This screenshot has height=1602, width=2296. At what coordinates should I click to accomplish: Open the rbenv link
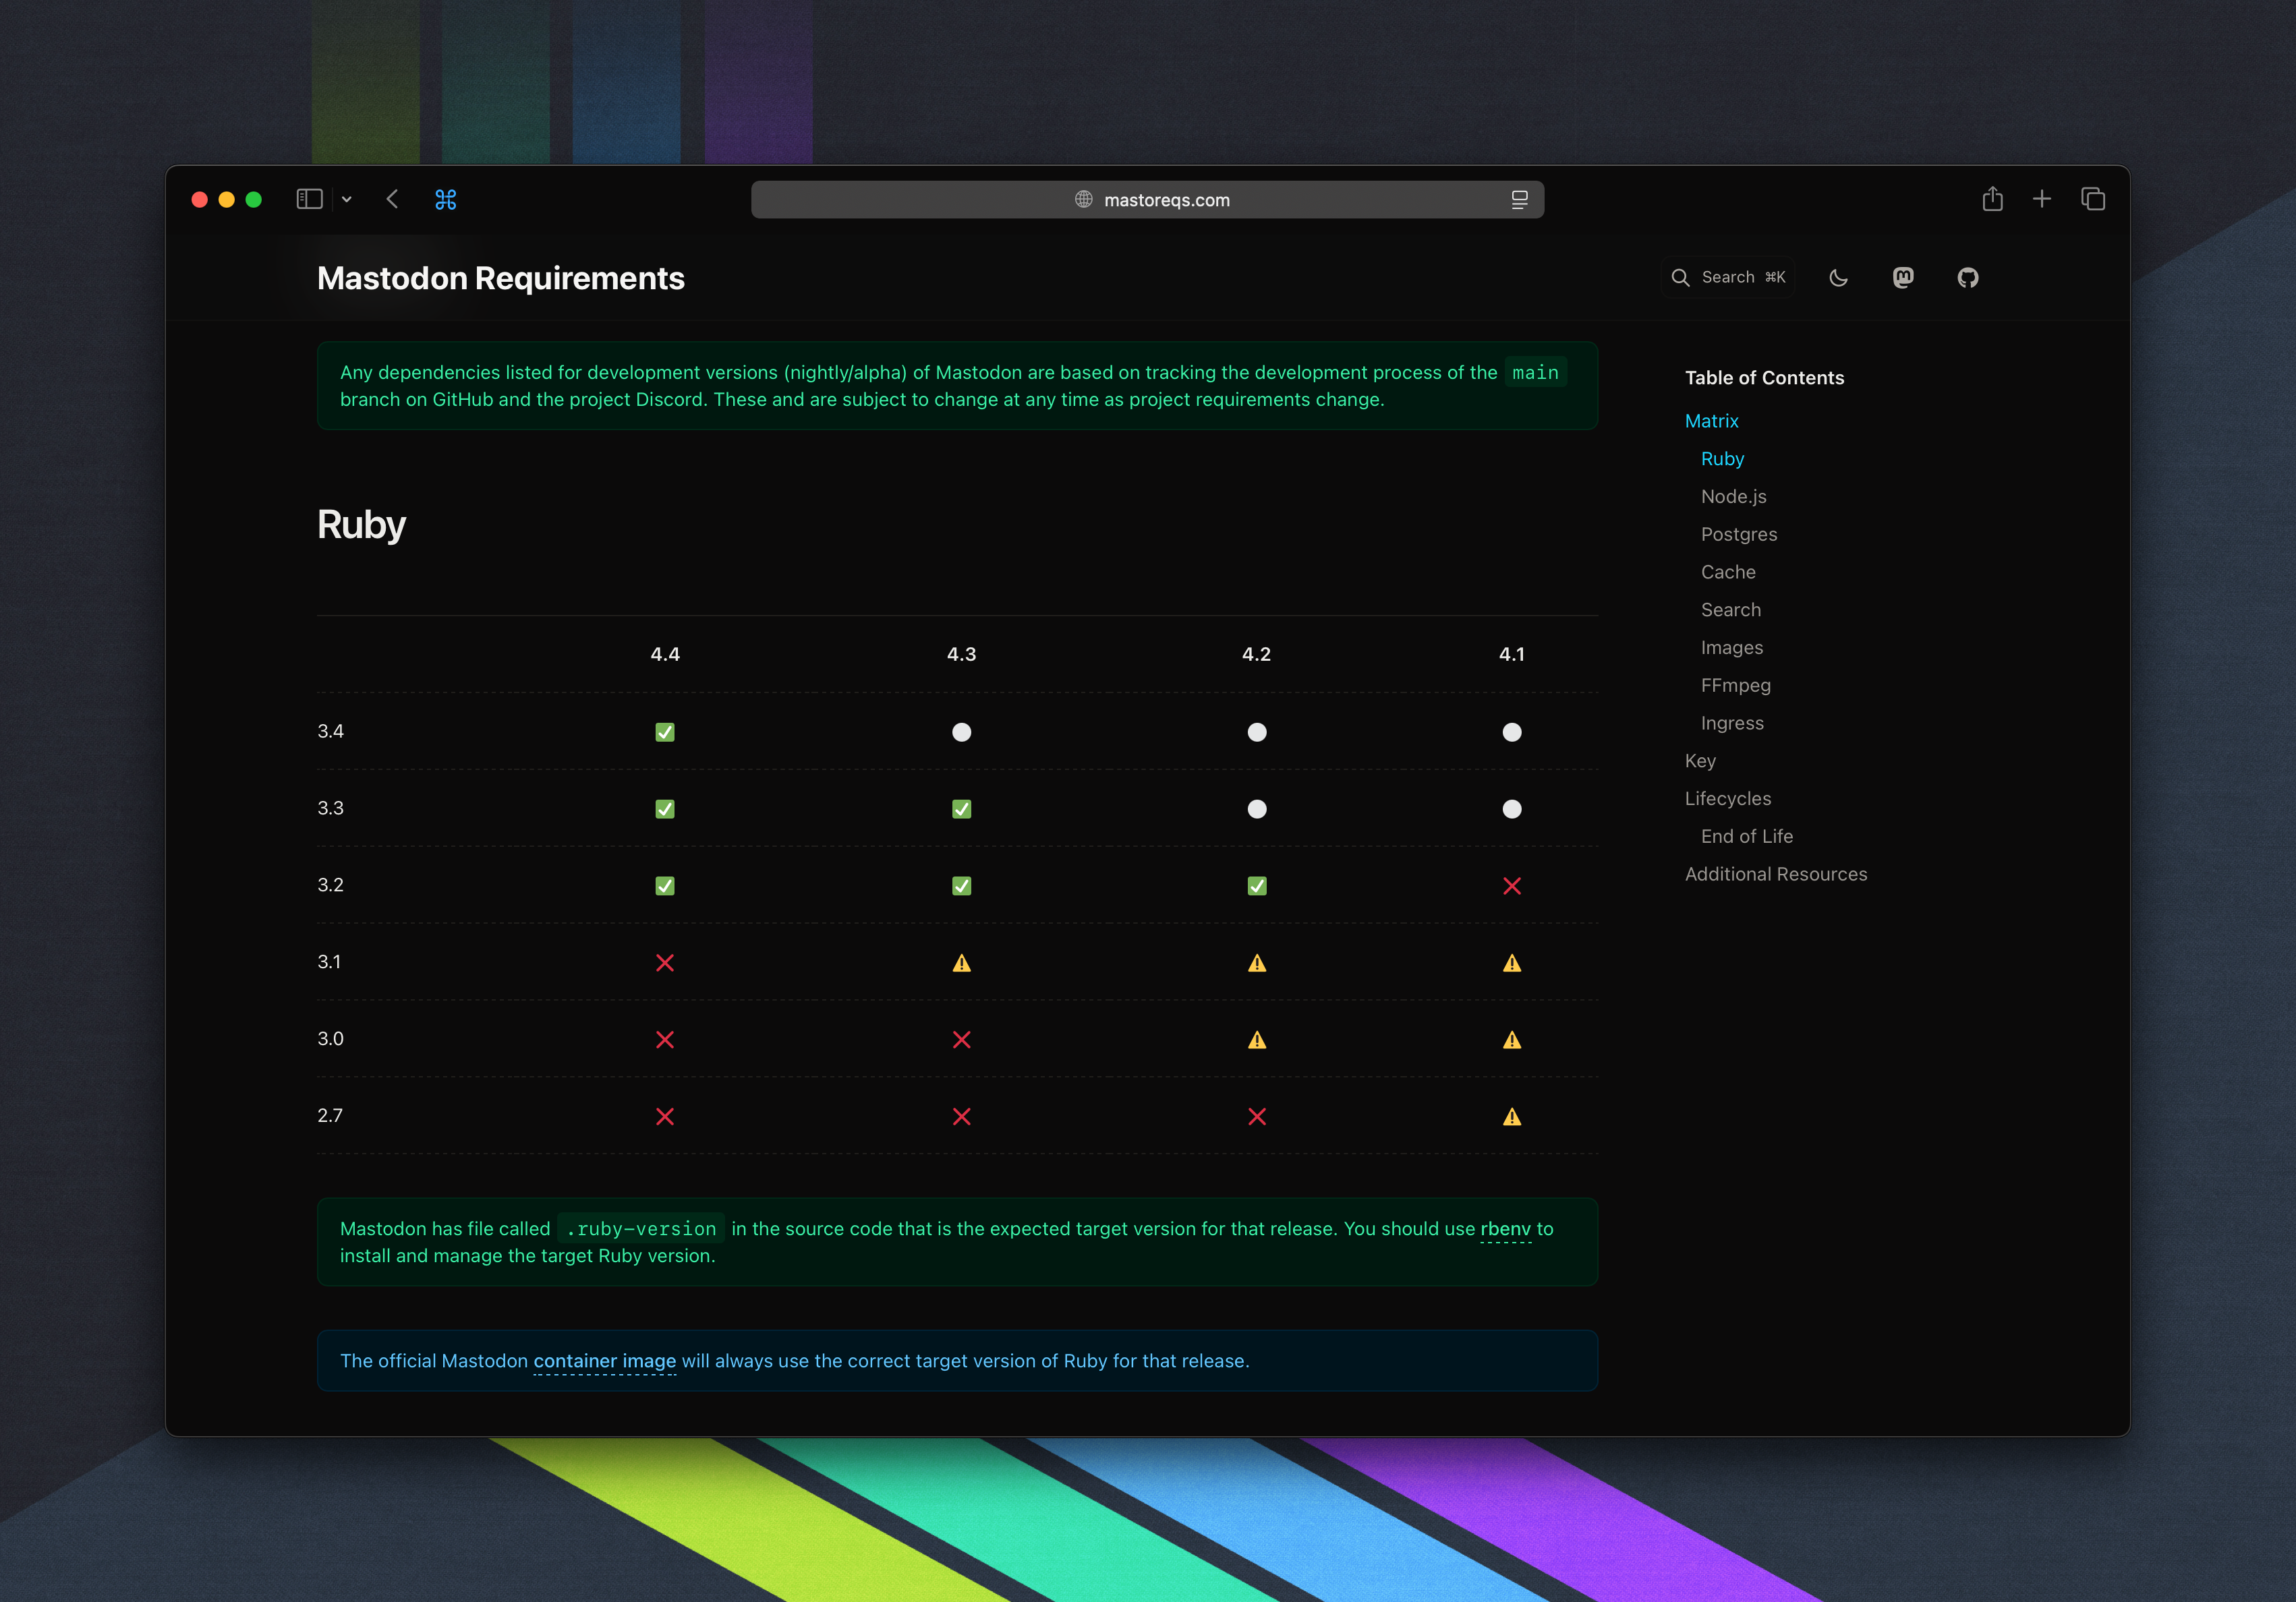tap(1505, 1229)
